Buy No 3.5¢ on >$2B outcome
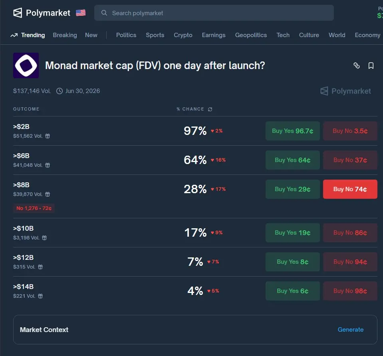383x356 pixels. pos(350,131)
